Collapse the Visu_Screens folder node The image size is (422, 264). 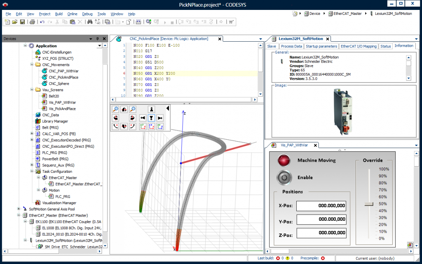[x=32, y=90]
